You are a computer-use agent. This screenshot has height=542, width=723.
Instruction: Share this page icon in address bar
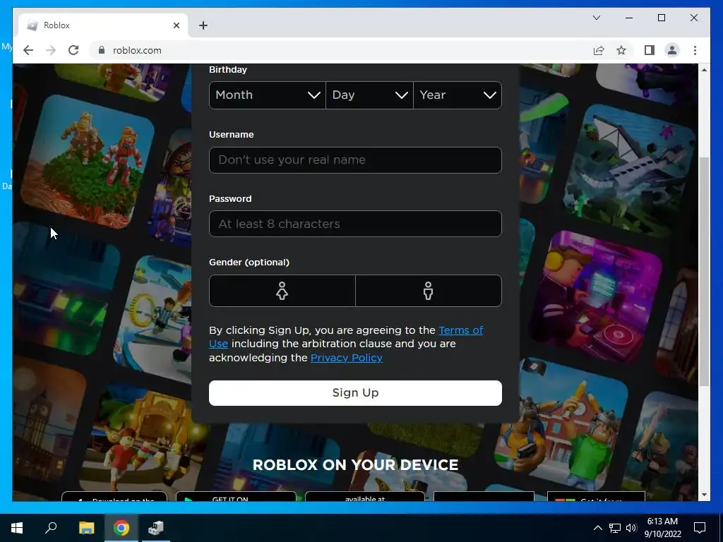(599, 50)
